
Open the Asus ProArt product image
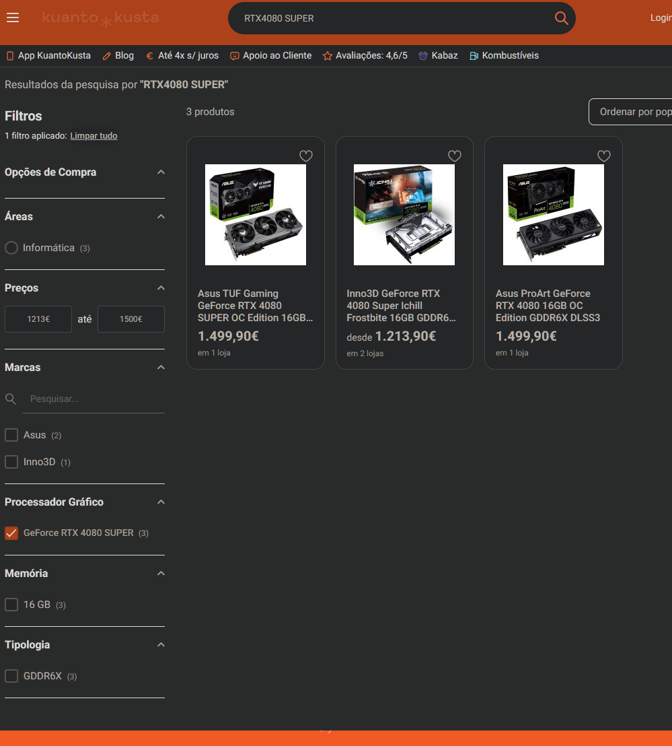[x=554, y=215]
